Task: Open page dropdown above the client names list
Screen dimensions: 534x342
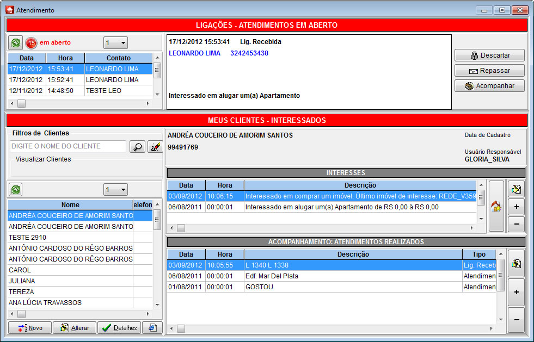Action: 122,189
